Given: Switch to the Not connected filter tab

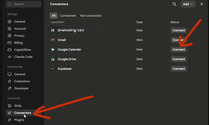Looking at the screenshot, I should click(x=91, y=16).
